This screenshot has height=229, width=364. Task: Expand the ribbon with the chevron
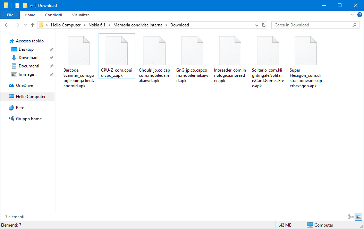point(352,15)
